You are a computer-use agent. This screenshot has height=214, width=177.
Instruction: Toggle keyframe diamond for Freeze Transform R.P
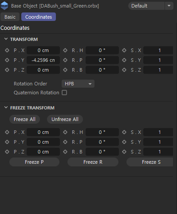[x=65, y=142]
